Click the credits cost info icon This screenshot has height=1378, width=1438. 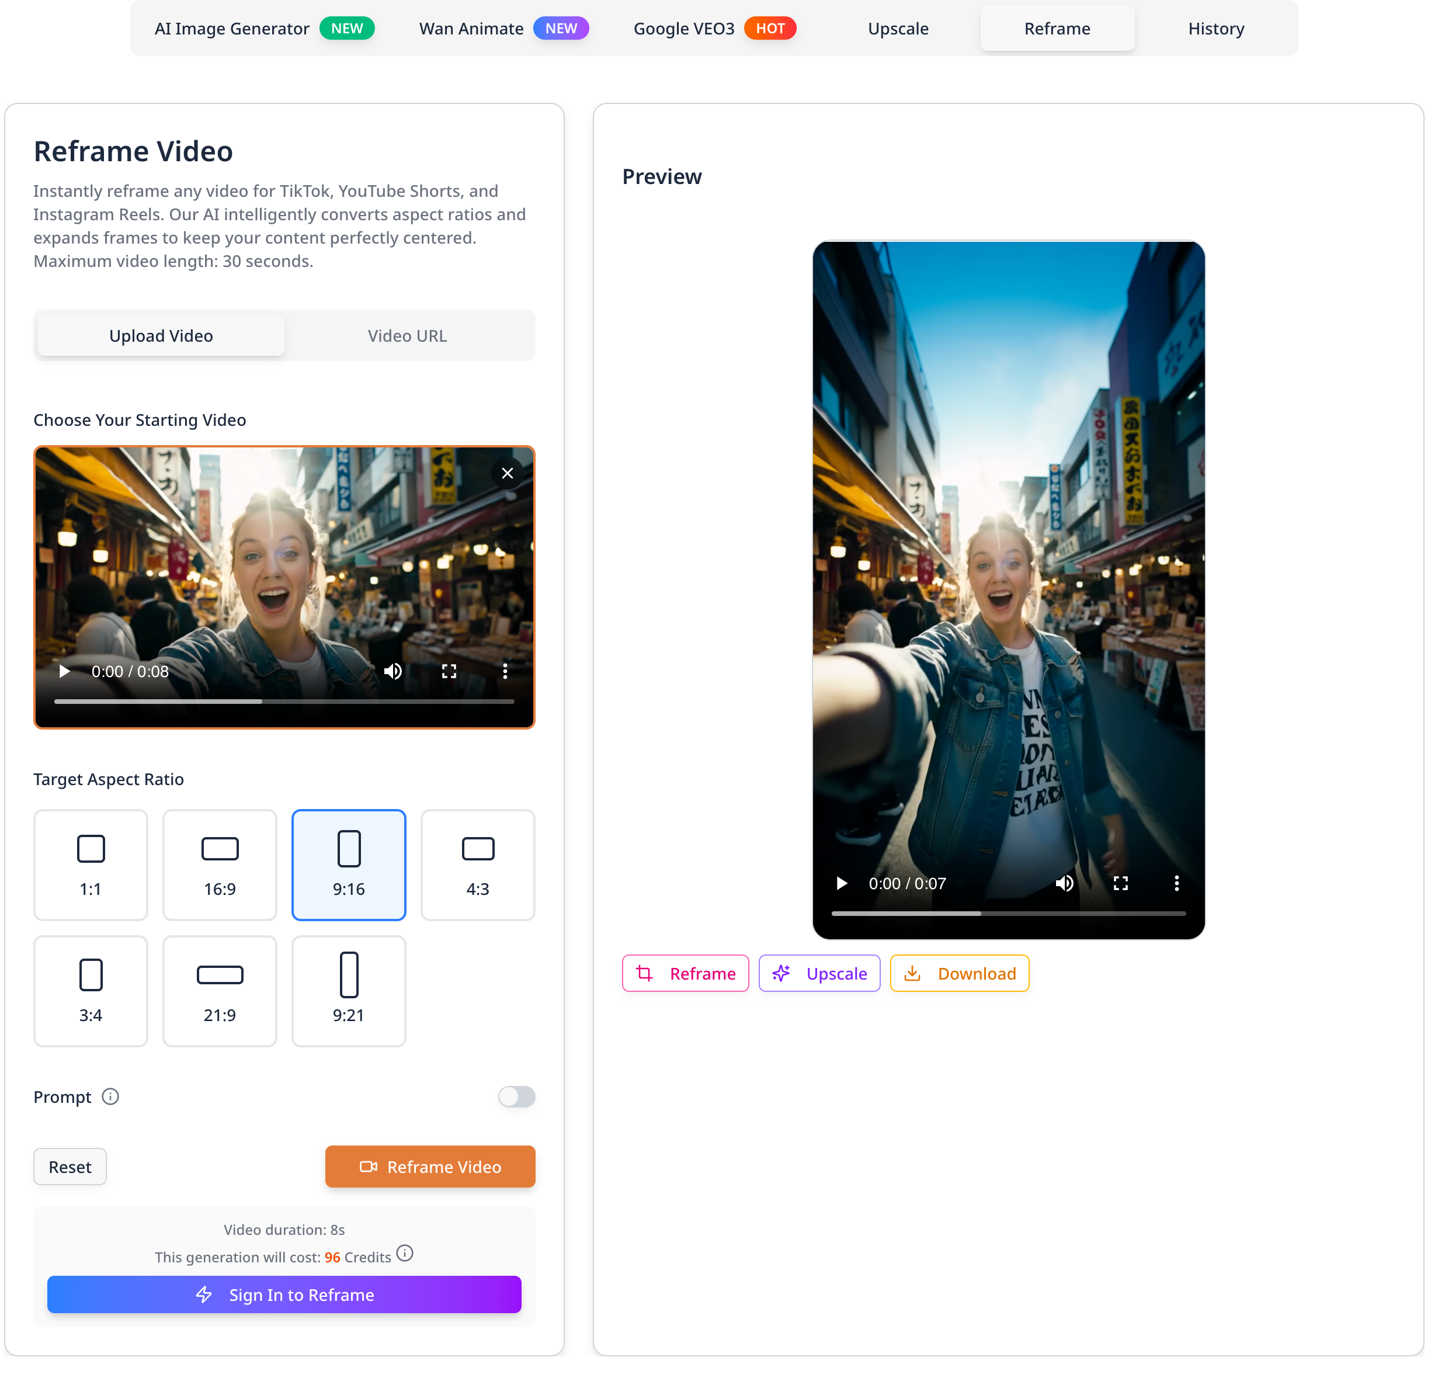click(x=405, y=1254)
